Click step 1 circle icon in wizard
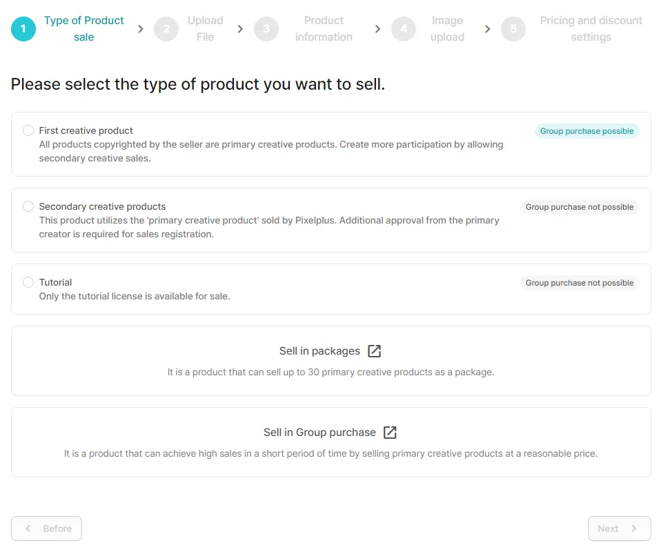Image resolution: width=661 pixels, height=554 pixels. point(23,29)
